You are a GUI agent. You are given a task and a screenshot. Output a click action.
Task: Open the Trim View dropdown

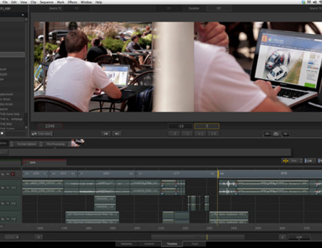[x=42, y=134]
